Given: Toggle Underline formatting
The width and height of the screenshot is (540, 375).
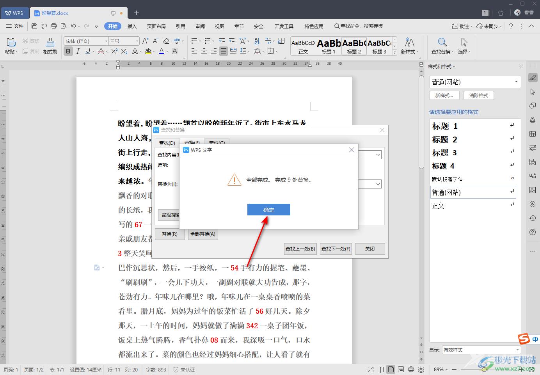Looking at the screenshot, I should coord(87,51).
